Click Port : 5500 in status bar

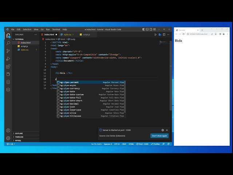tap(142, 144)
